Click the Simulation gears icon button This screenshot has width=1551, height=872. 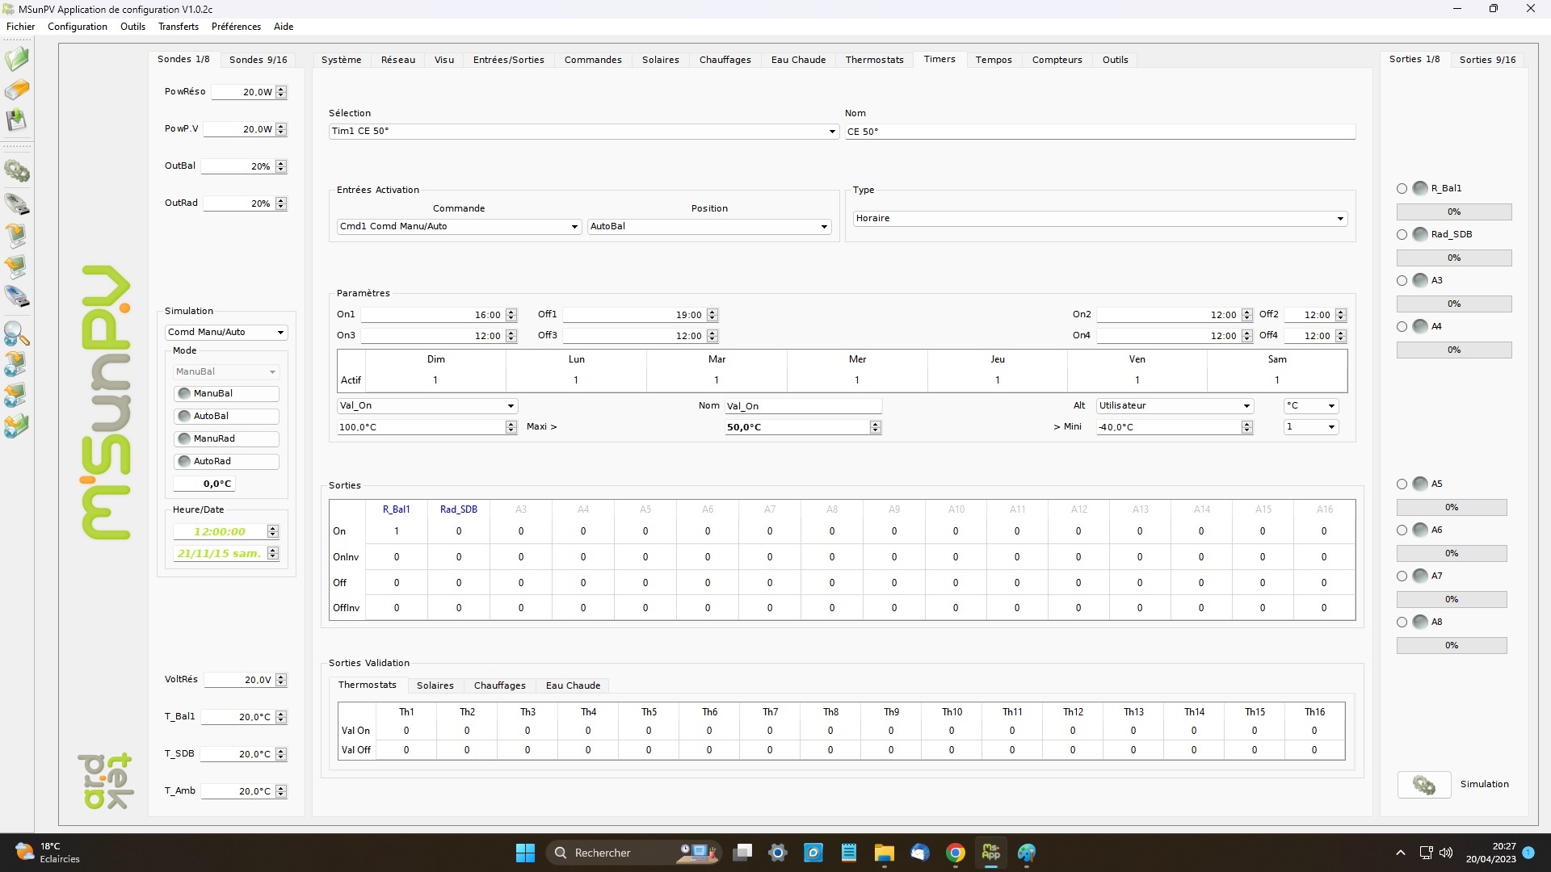pos(1423,785)
